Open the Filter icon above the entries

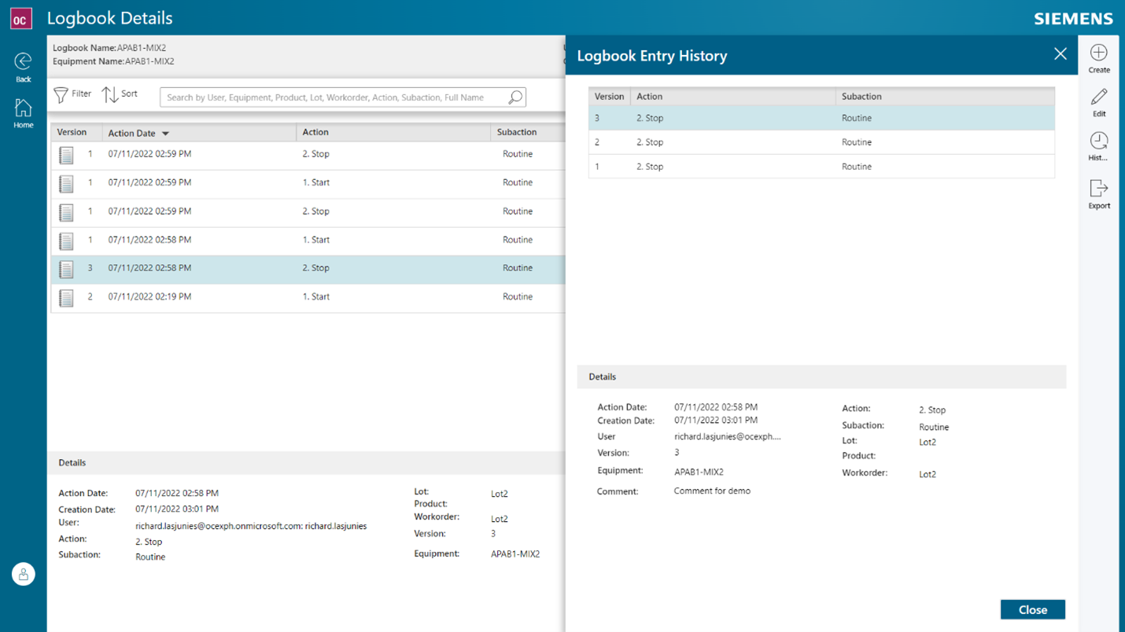pyautogui.click(x=61, y=94)
